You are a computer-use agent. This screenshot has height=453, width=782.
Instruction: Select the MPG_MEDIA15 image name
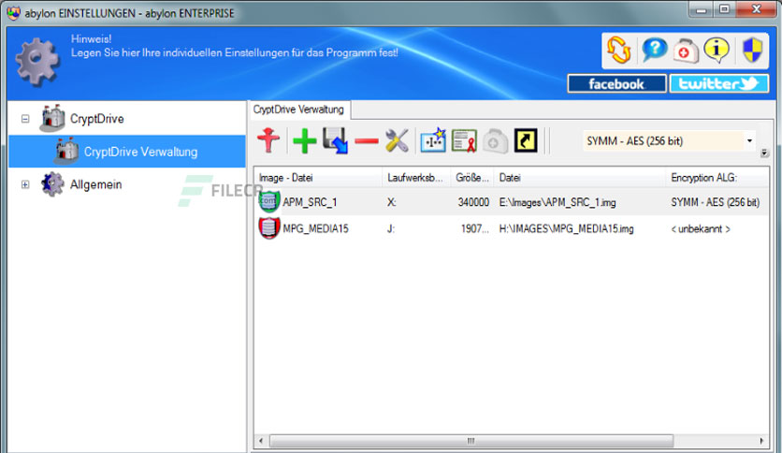tap(315, 228)
